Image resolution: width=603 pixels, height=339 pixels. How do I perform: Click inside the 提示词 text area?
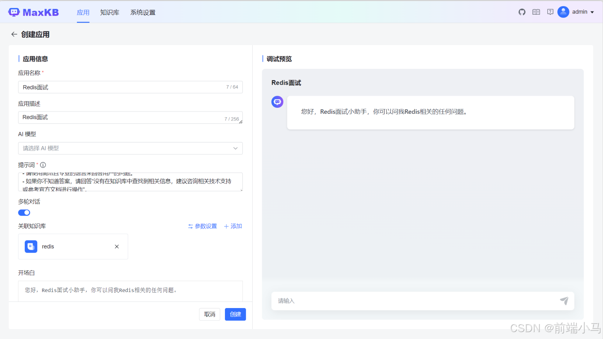point(130,182)
